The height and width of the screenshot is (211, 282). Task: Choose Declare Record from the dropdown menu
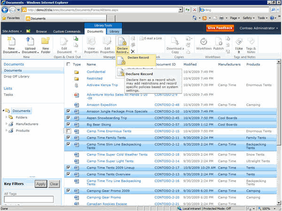(x=136, y=60)
